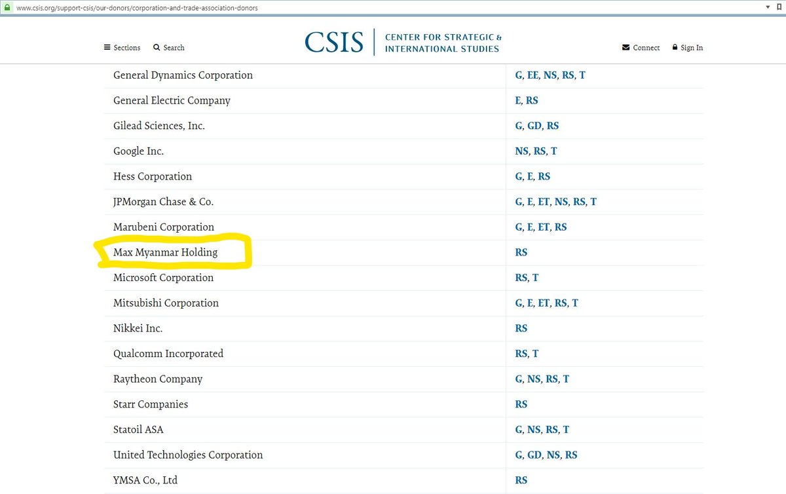
Task: Click the Search magnifier icon
Action: [x=157, y=47]
